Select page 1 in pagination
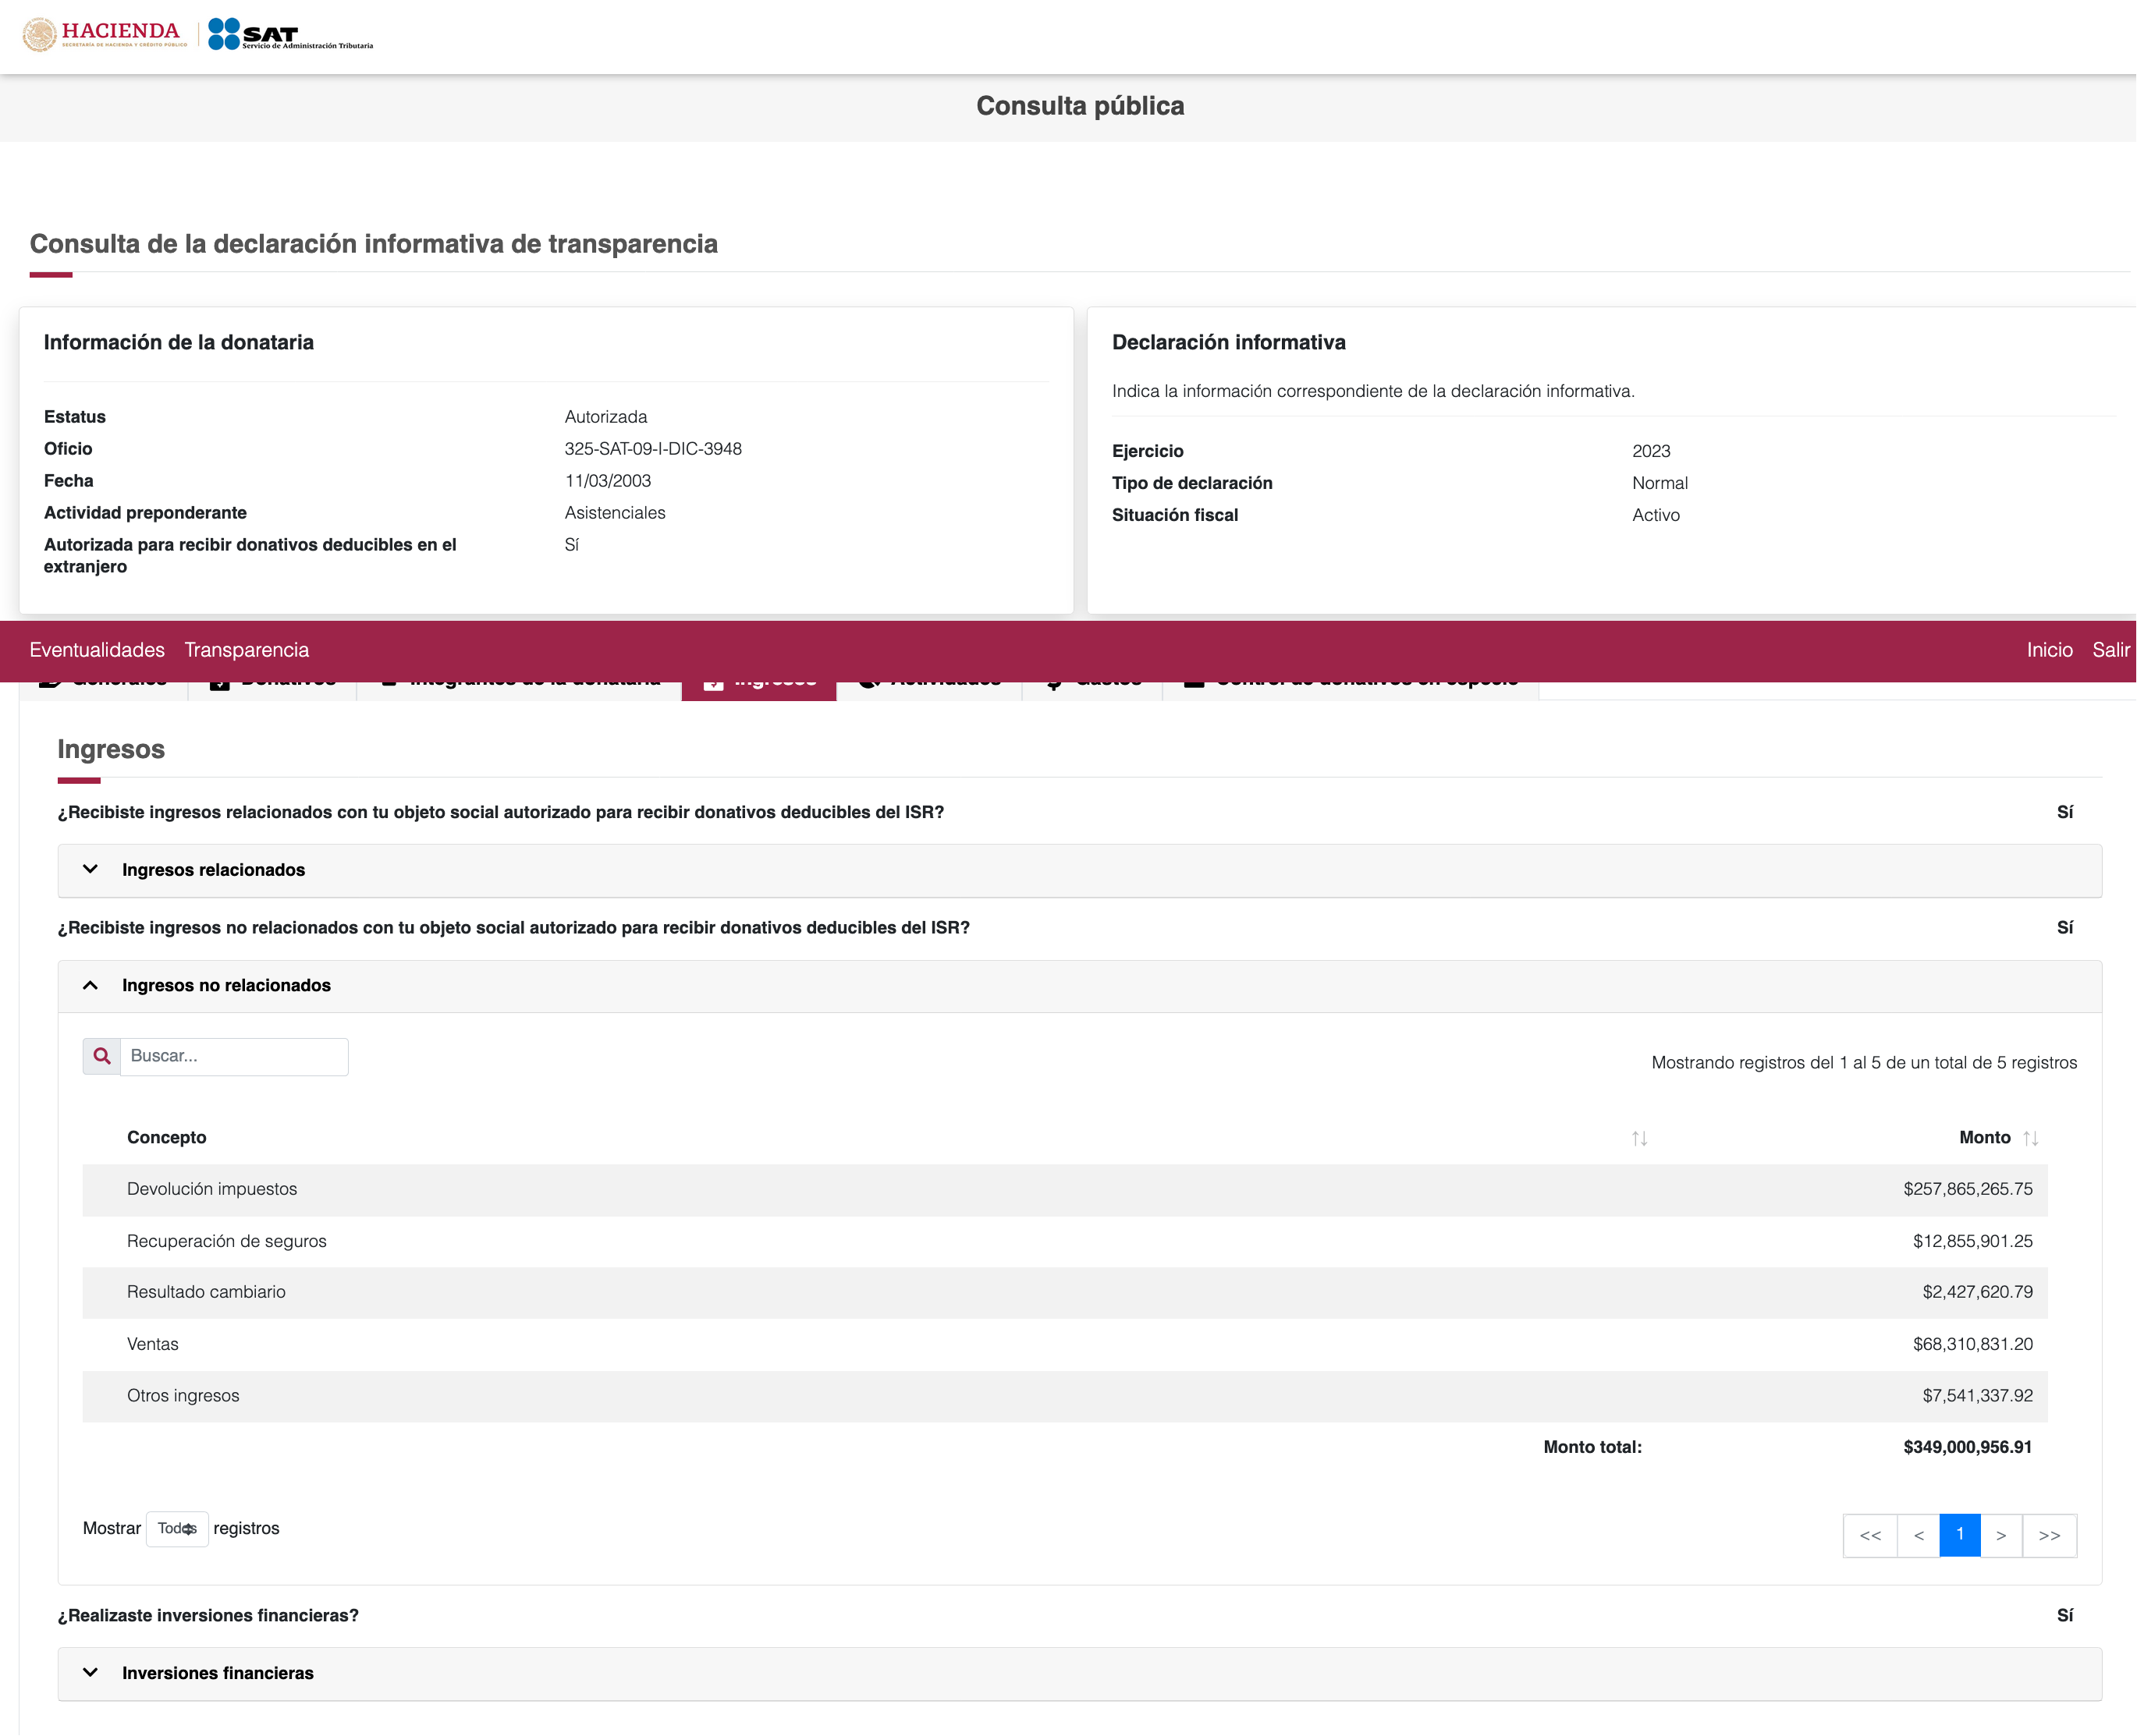 1959,1535
